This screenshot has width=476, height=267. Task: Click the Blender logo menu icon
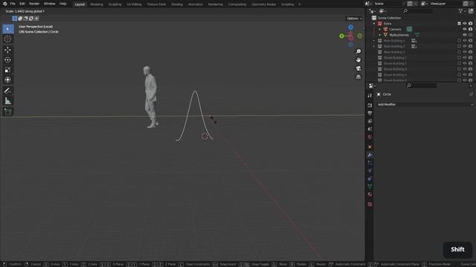(x=4, y=4)
